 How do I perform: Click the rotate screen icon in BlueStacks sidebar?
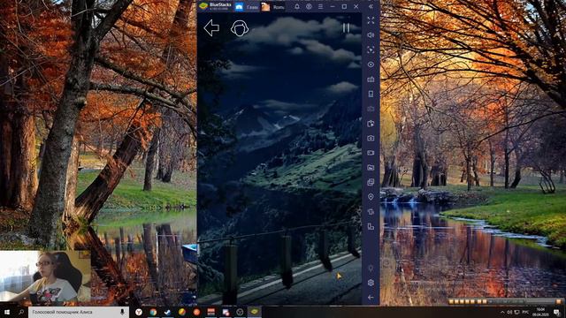371,226
